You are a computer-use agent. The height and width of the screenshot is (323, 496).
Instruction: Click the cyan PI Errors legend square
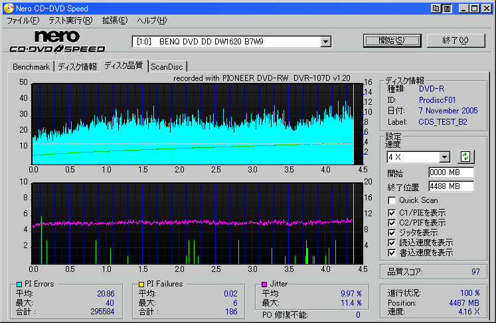[19, 284]
